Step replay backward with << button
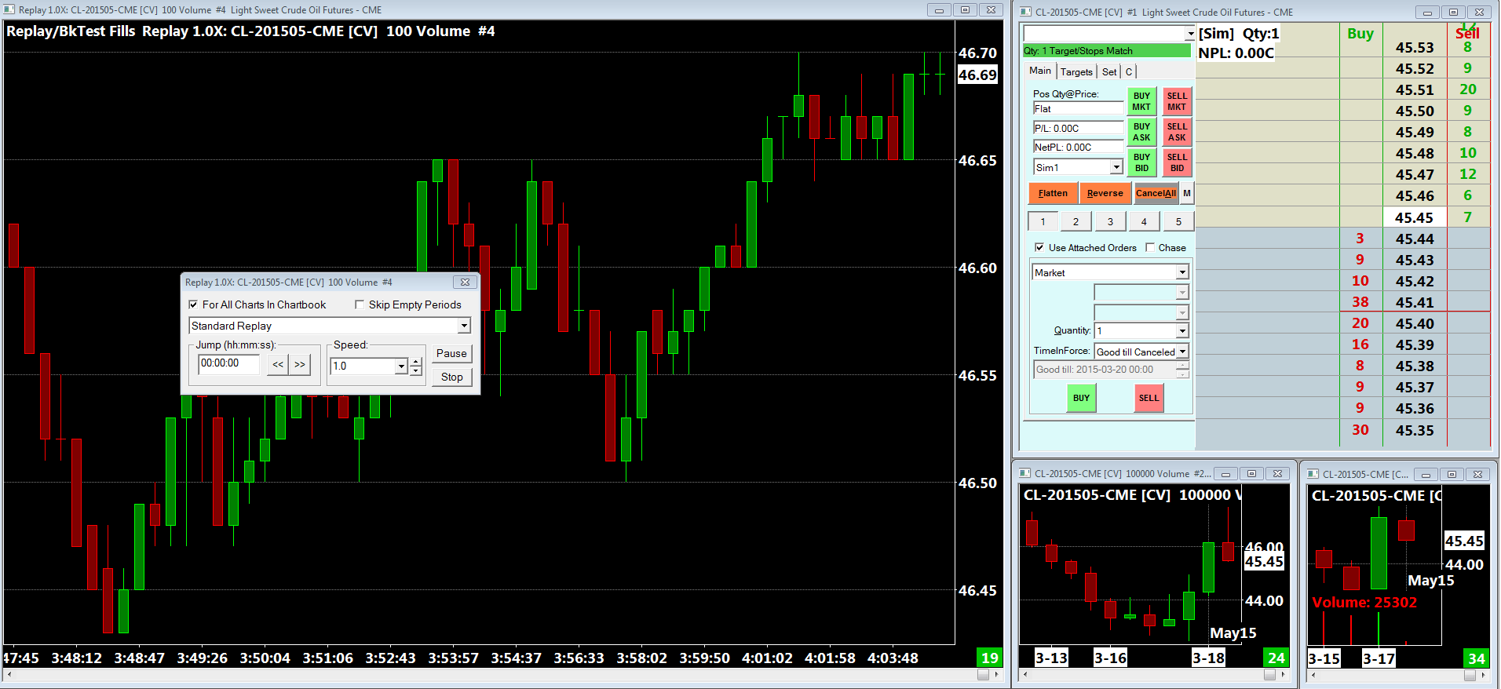 coord(278,364)
